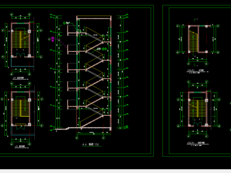Click the roof slab atop the section
The width and height of the screenshot is (231, 173).
pyautogui.click(x=94, y=19)
